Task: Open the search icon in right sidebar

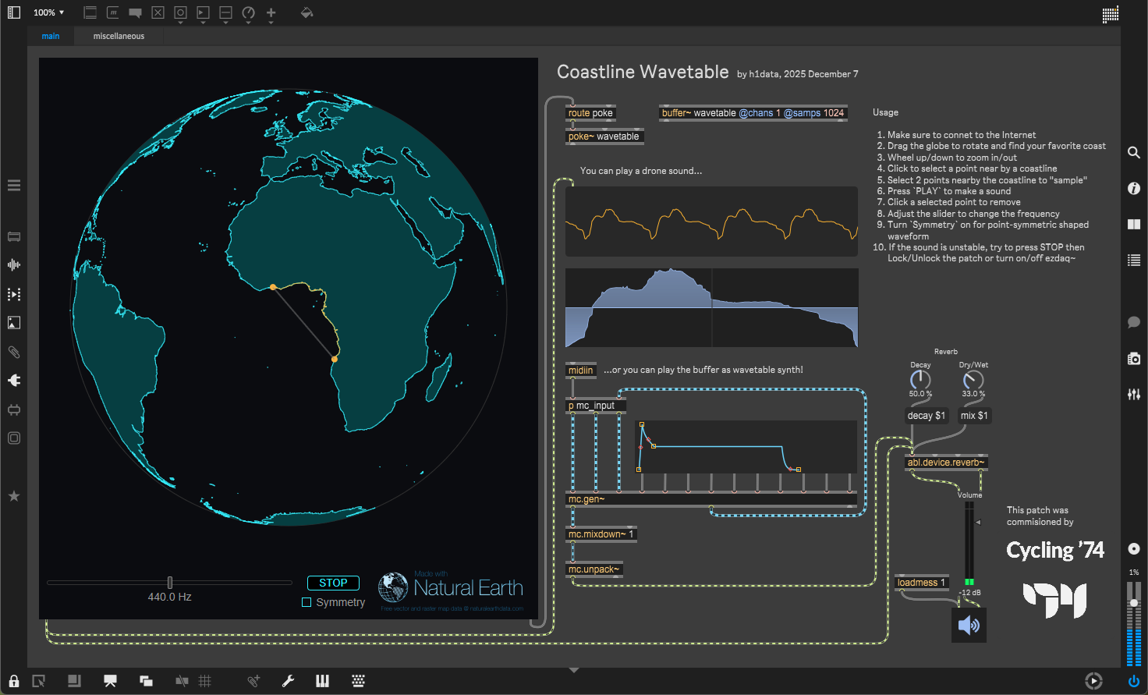Action: pyautogui.click(x=1134, y=153)
